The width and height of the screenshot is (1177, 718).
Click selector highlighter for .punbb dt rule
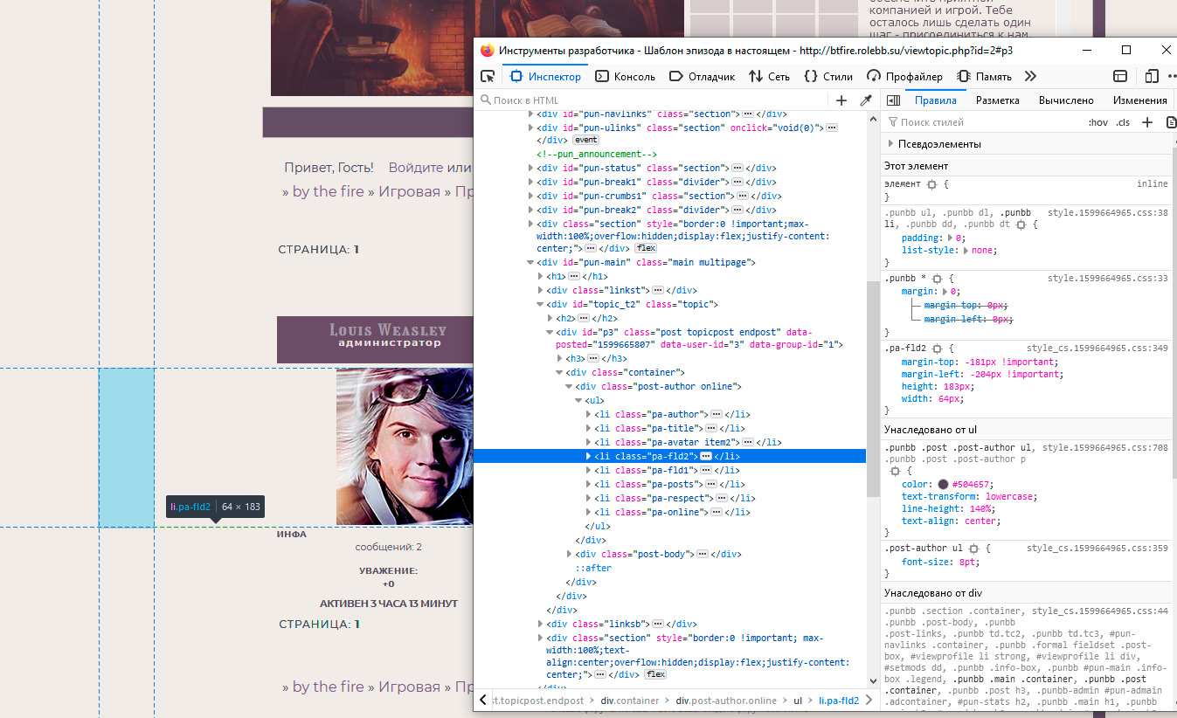pos(1022,224)
